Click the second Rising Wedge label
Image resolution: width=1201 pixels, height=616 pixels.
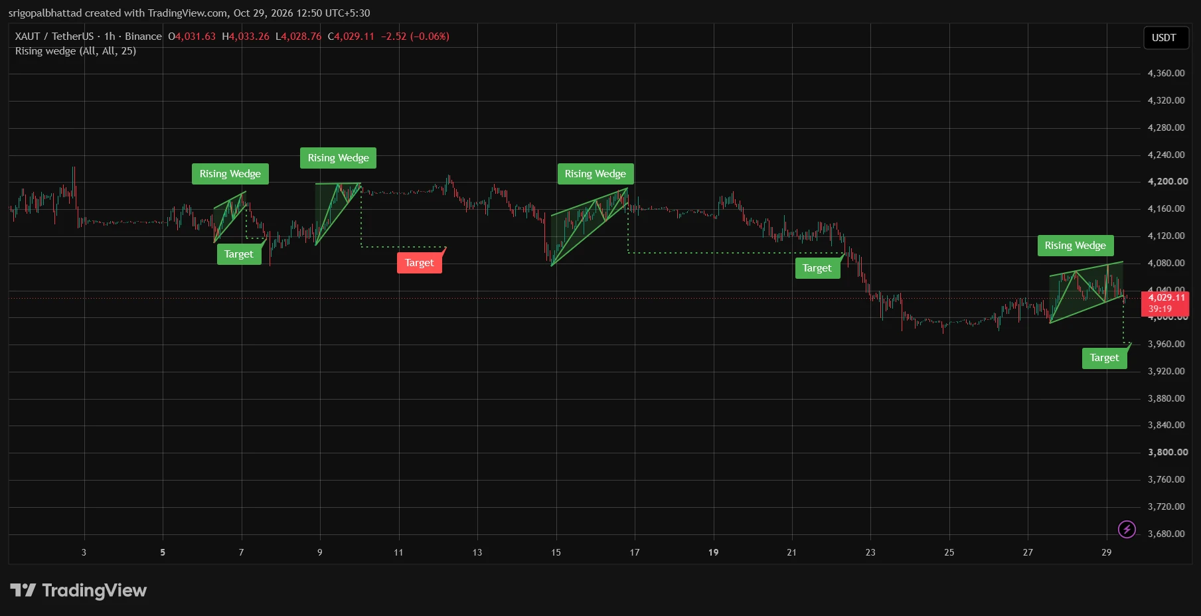click(x=338, y=158)
